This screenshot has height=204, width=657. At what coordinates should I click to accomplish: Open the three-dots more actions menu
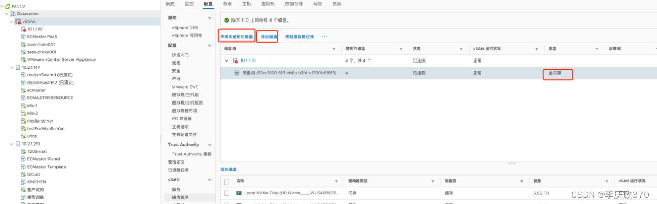[324, 37]
